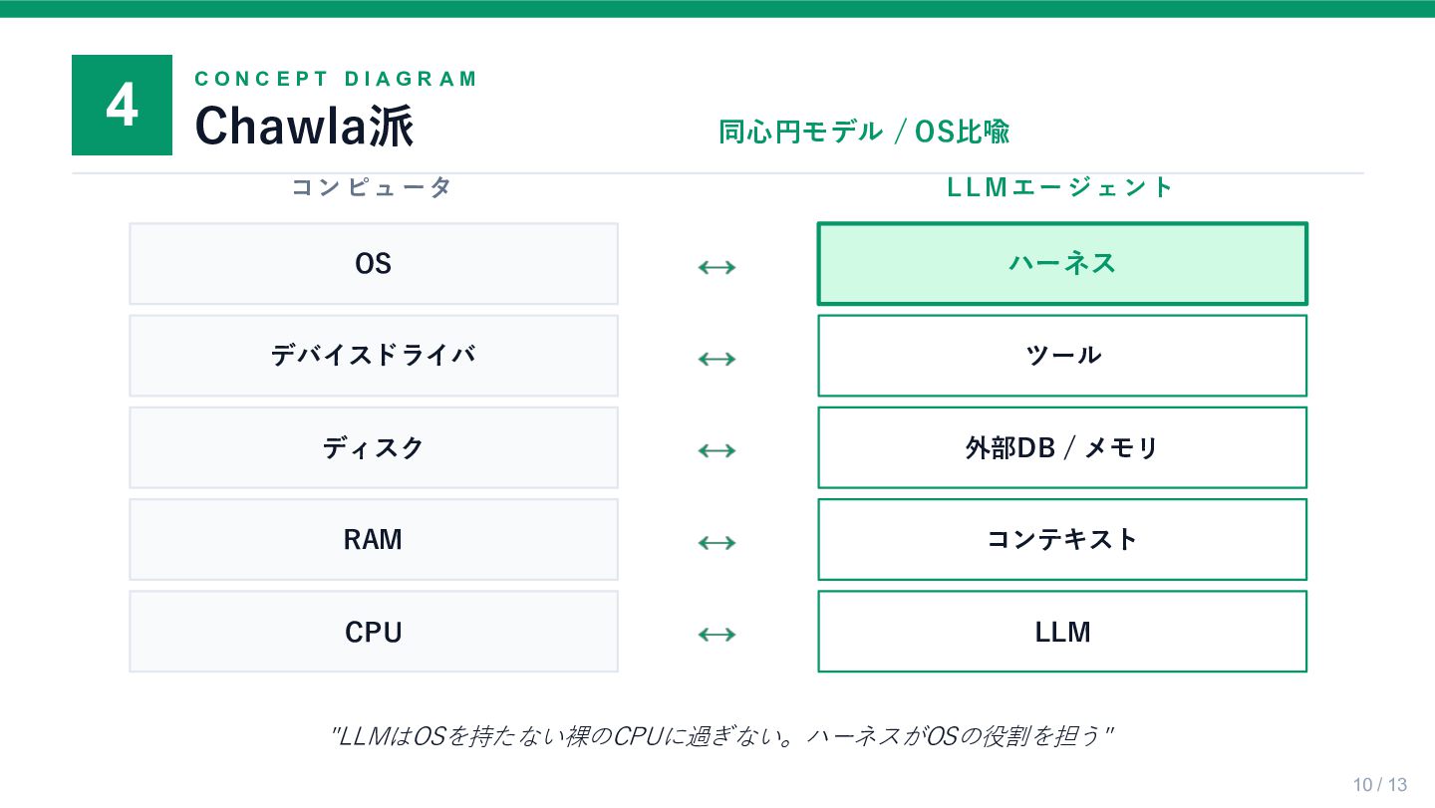This screenshot has height=808, width=1435.
Task: Select the 外部DB / メモリ box
Action: [x=1062, y=447]
